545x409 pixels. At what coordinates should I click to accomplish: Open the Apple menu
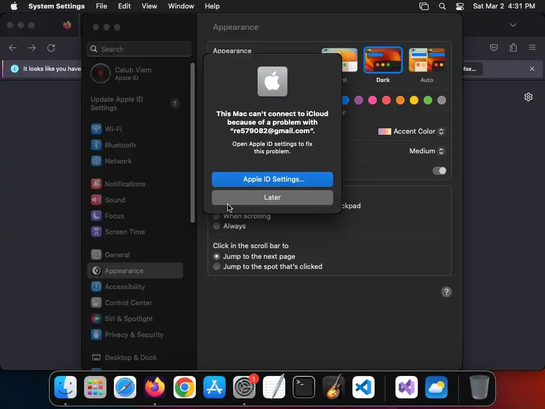14,6
